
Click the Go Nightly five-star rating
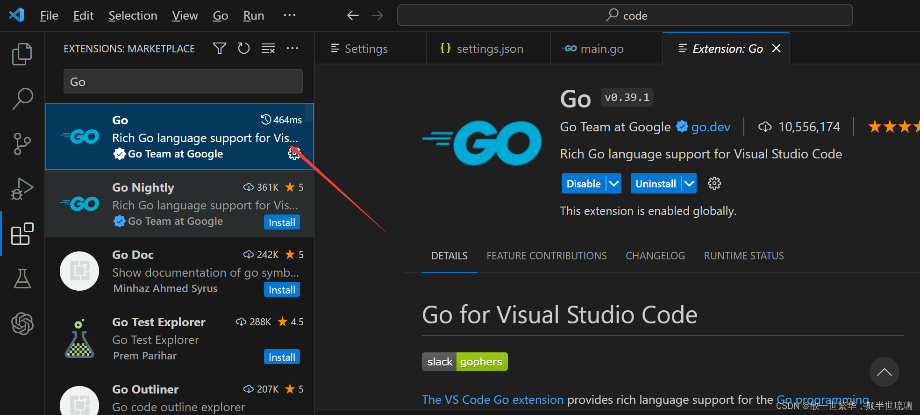pos(294,187)
